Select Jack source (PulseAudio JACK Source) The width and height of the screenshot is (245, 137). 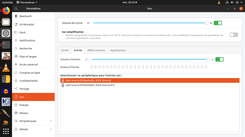150,80
